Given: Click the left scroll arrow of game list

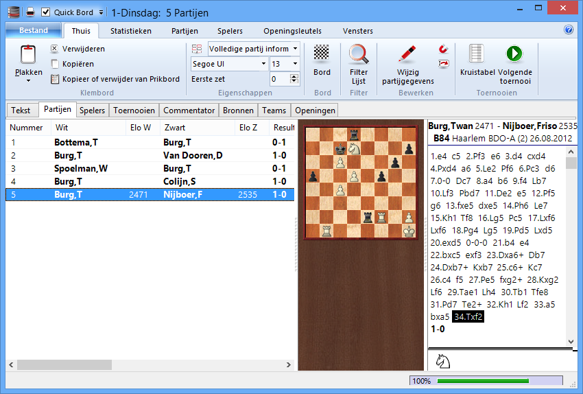Looking at the screenshot, I should (11, 364).
